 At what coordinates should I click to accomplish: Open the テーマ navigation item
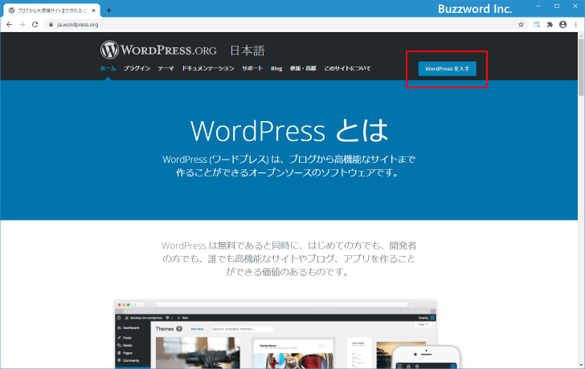[x=166, y=69]
